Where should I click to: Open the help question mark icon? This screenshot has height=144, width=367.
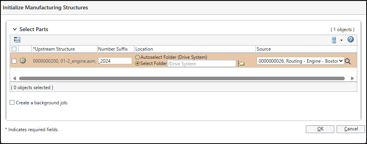pos(350,40)
